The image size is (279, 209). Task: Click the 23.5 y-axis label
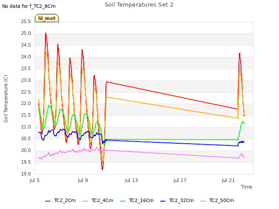click(x=26, y=68)
